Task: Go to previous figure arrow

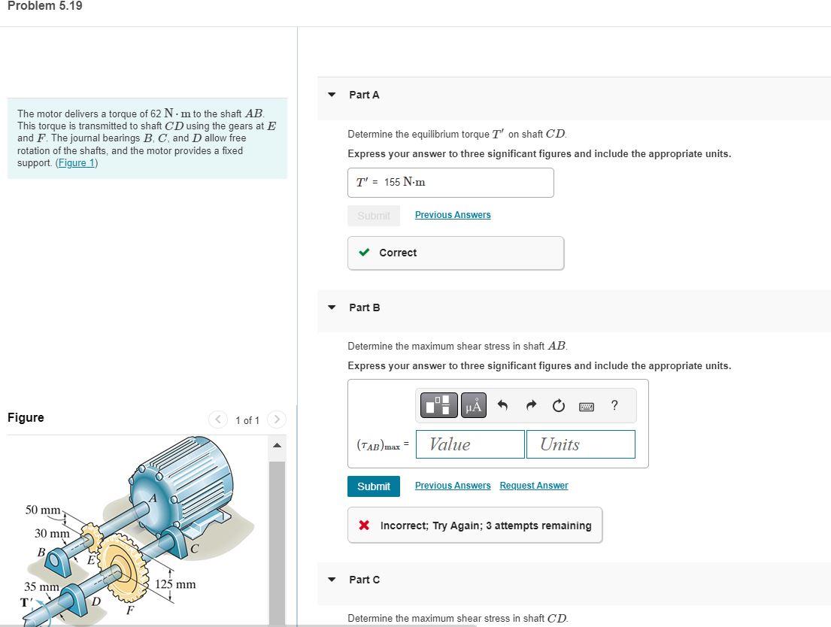Action: pyautogui.click(x=218, y=420)
